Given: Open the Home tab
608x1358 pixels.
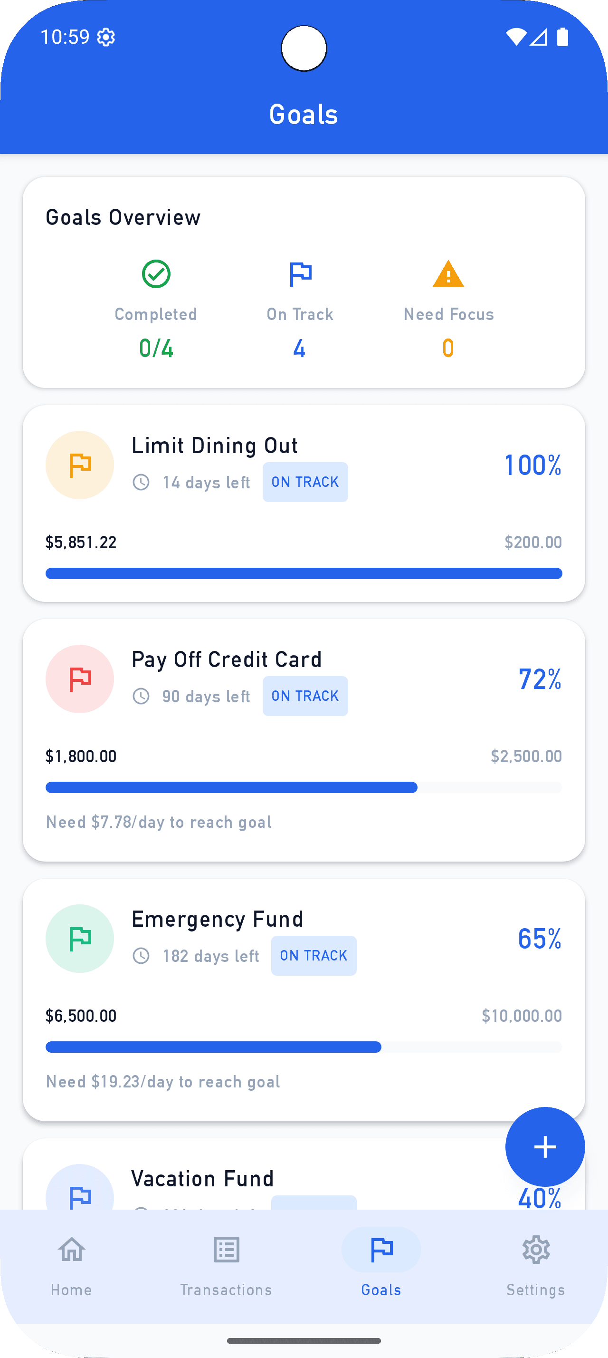Looking at the screenshot, I should [72, 1265].
